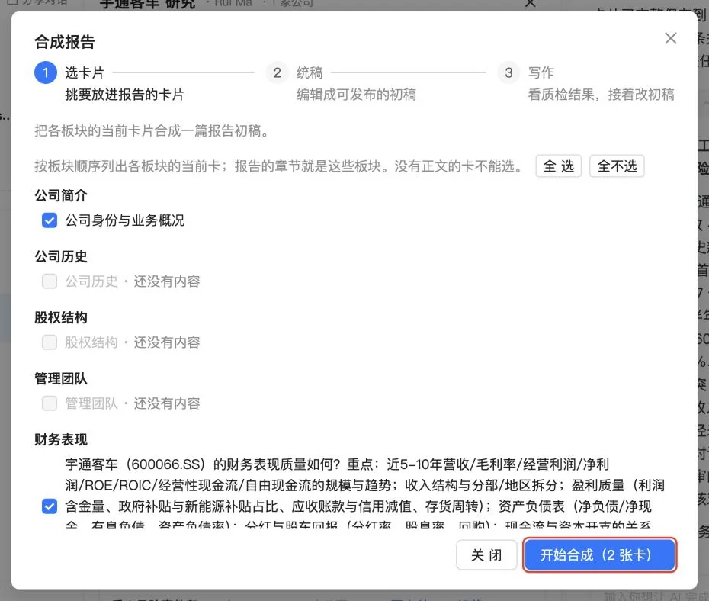Select the 统稿 step label

pos(310,72)
